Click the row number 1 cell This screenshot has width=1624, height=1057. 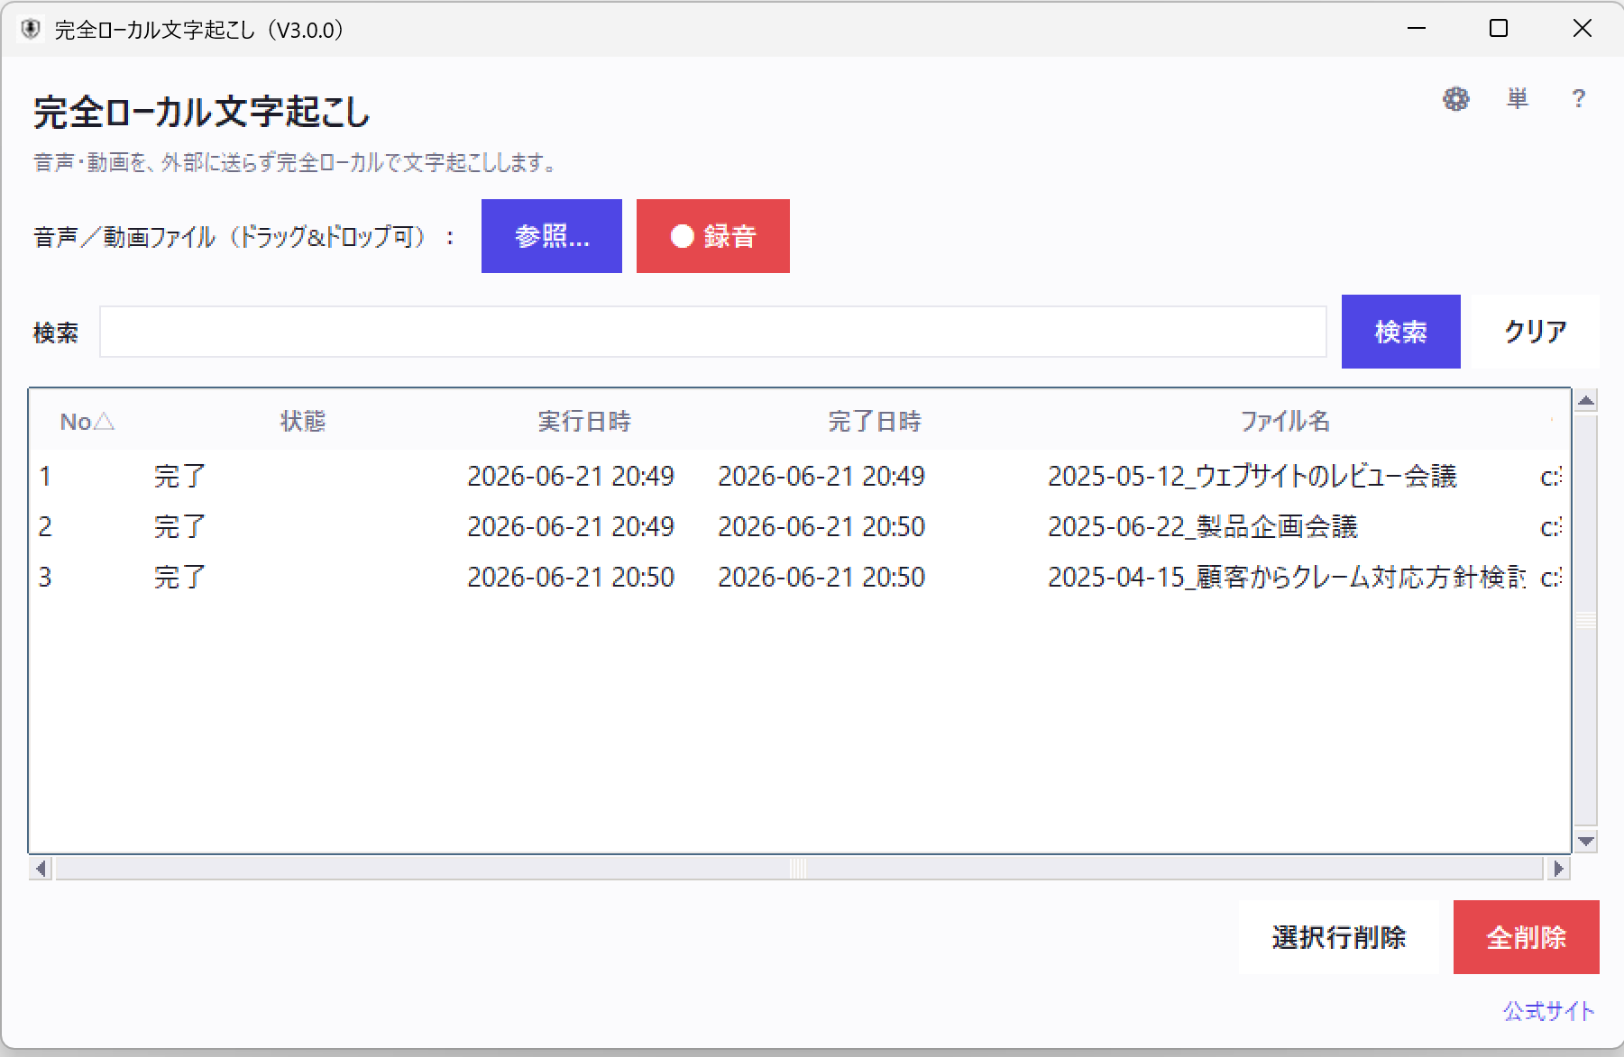click(x=45, y=476)
